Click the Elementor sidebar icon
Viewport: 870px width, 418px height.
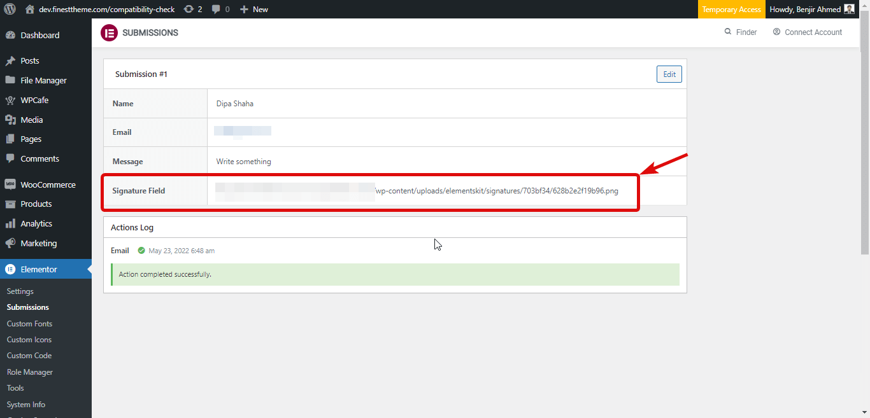[x=10, y=270]
